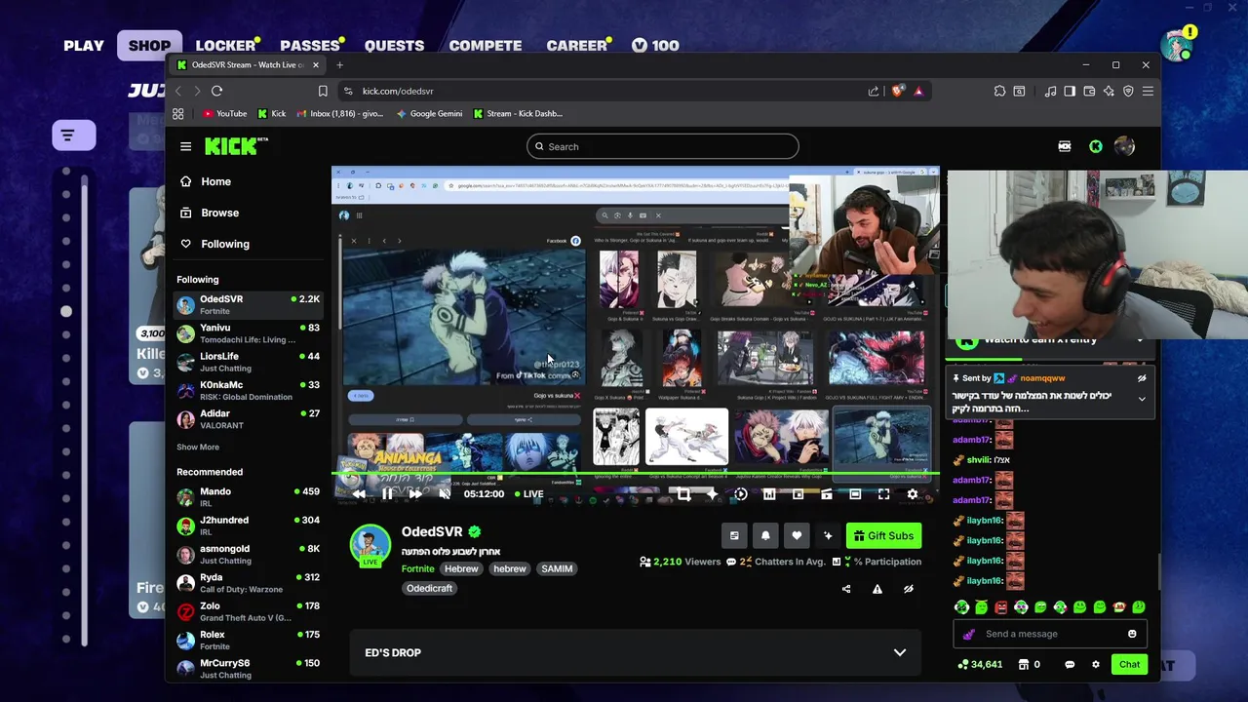Click the video progress bar

coord(635,475)
